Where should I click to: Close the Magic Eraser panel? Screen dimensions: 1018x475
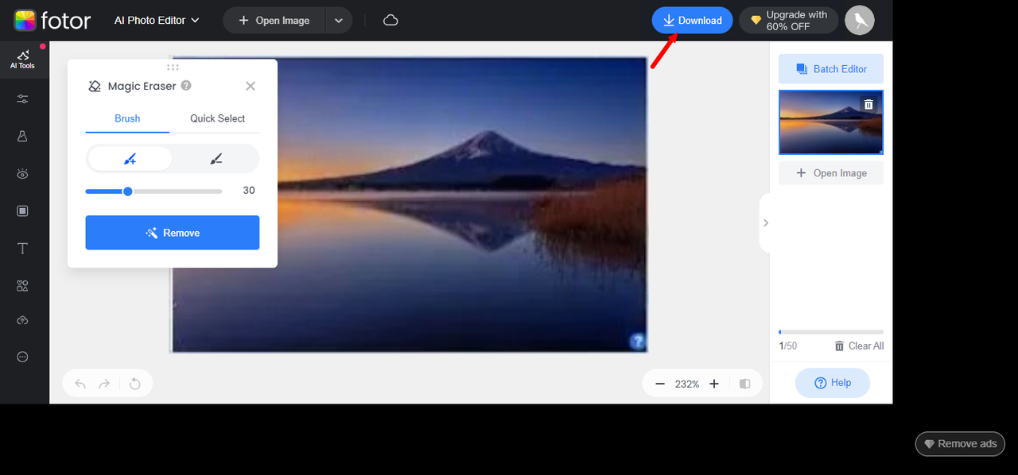[251, 86]
